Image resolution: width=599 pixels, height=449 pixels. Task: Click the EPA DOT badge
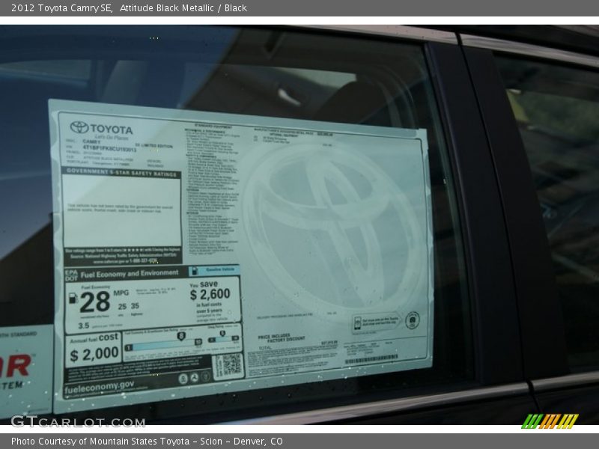point(71,275)
